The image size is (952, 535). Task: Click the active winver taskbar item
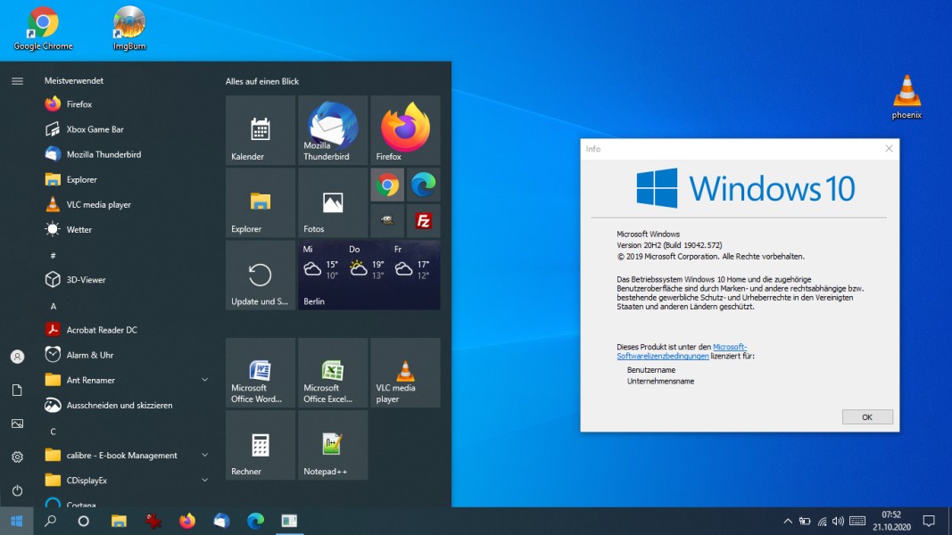(x=290, y=521)
